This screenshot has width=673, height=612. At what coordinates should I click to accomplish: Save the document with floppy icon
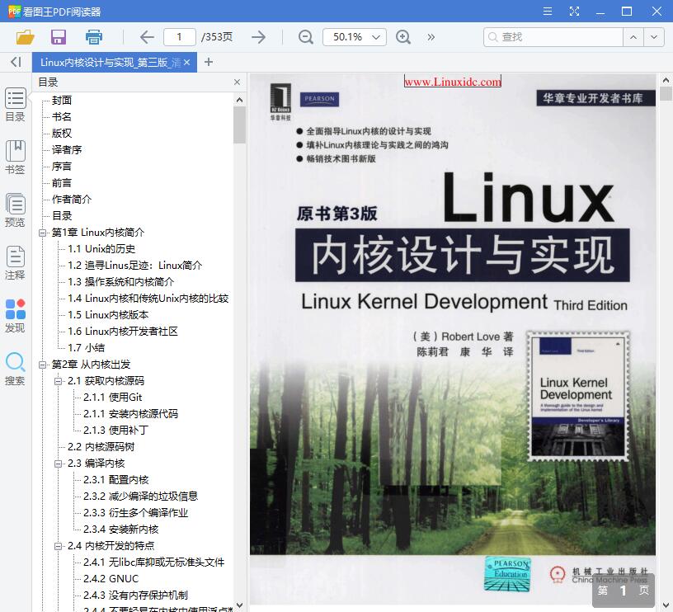pyautogui.click(x=59, y=37)
